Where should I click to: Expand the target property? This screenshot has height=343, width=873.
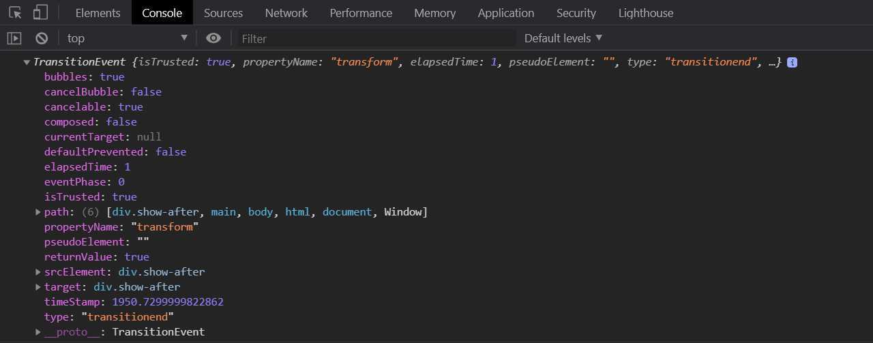point(38,287)
